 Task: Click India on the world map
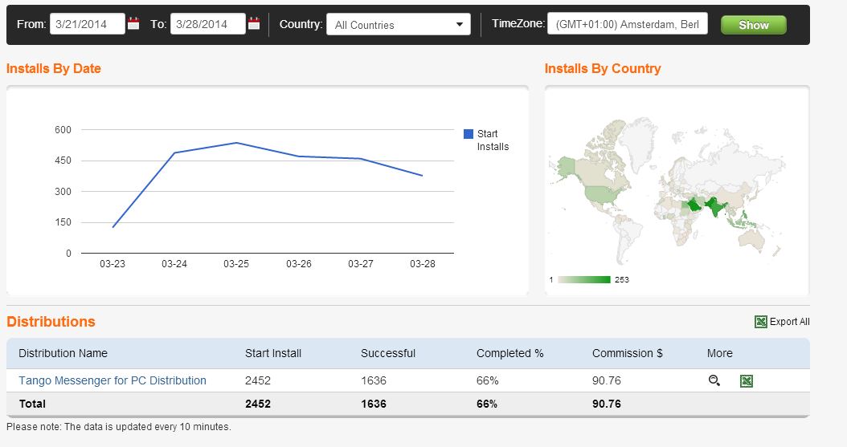(x=716, y=208)
